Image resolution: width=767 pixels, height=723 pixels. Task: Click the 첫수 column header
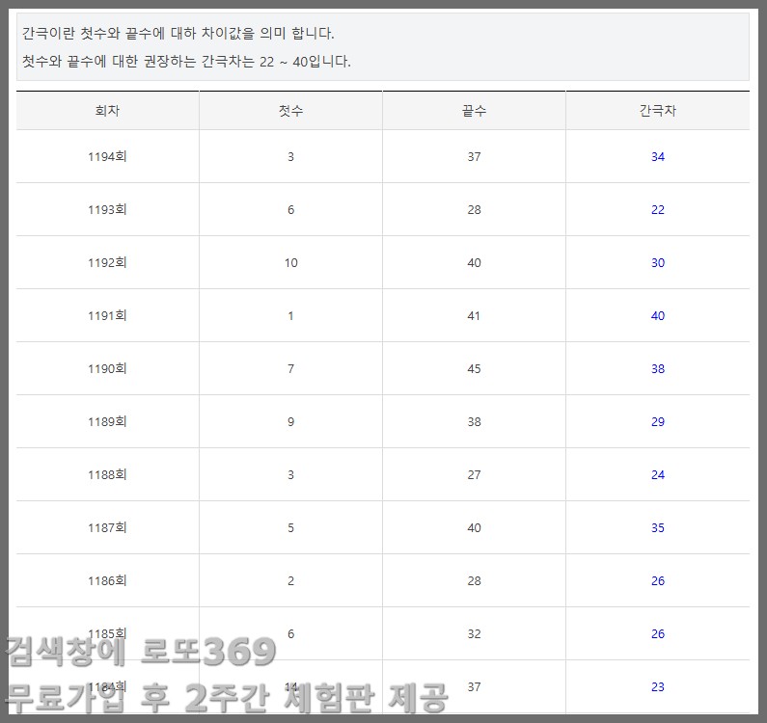(x=290, y=111)
